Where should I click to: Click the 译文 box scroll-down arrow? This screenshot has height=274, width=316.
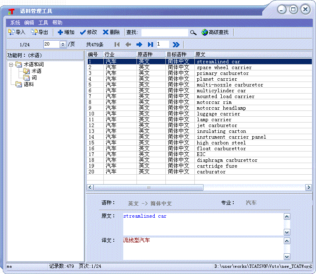pyautogui.click(x=287, y=257)
